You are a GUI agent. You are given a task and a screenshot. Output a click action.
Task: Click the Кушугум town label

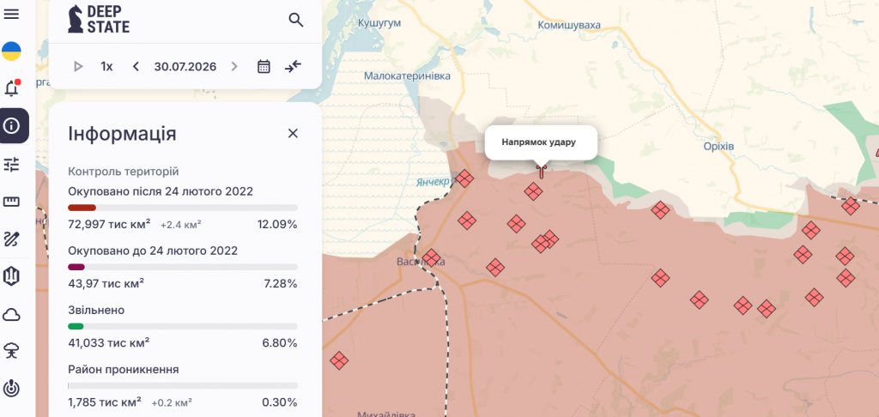(x=381, y=23)
